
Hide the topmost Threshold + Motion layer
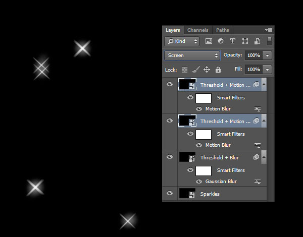[170, 84]
